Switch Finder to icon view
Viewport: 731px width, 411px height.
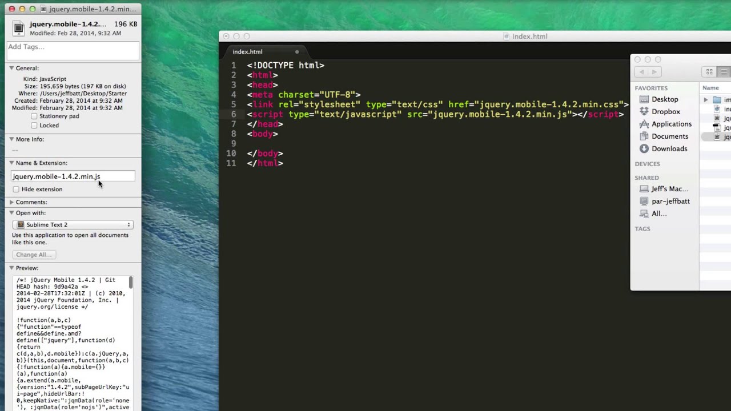(x=709, y=72)
